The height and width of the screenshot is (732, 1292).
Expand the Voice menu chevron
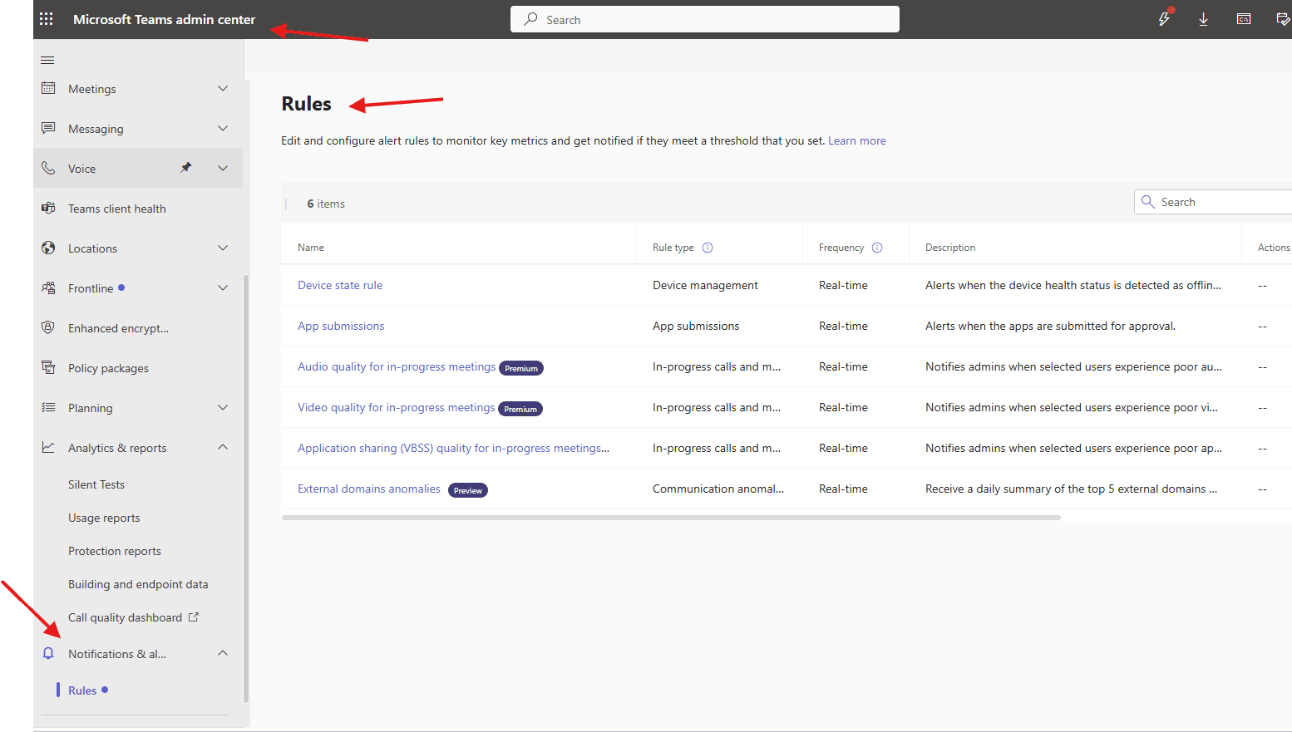[223, 168]
